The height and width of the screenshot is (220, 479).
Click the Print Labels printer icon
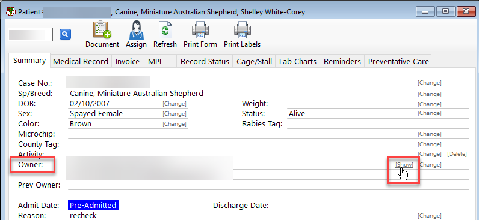pos(243,30)
